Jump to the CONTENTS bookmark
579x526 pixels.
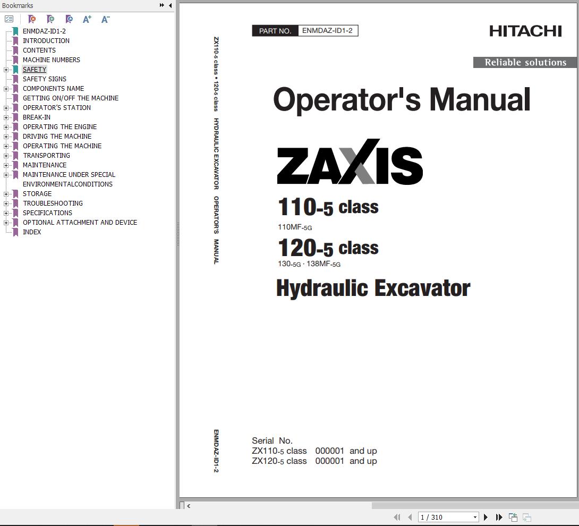tap(39, 50)
